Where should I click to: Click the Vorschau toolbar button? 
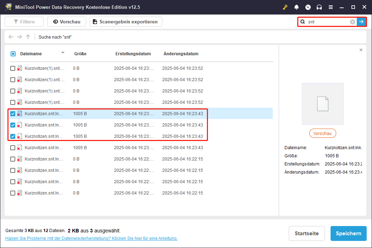[67, 22]
